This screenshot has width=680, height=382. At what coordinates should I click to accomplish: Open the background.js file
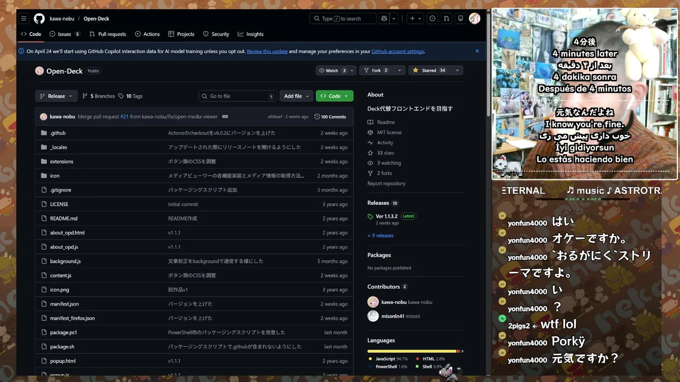tap(65, 261)
